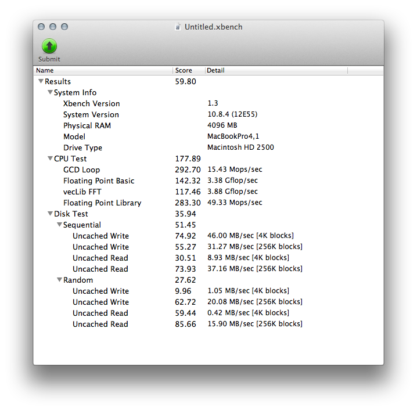
Task: Click the detail value 4096 MB
Action: pyautogui.click(x=222, y=125)
